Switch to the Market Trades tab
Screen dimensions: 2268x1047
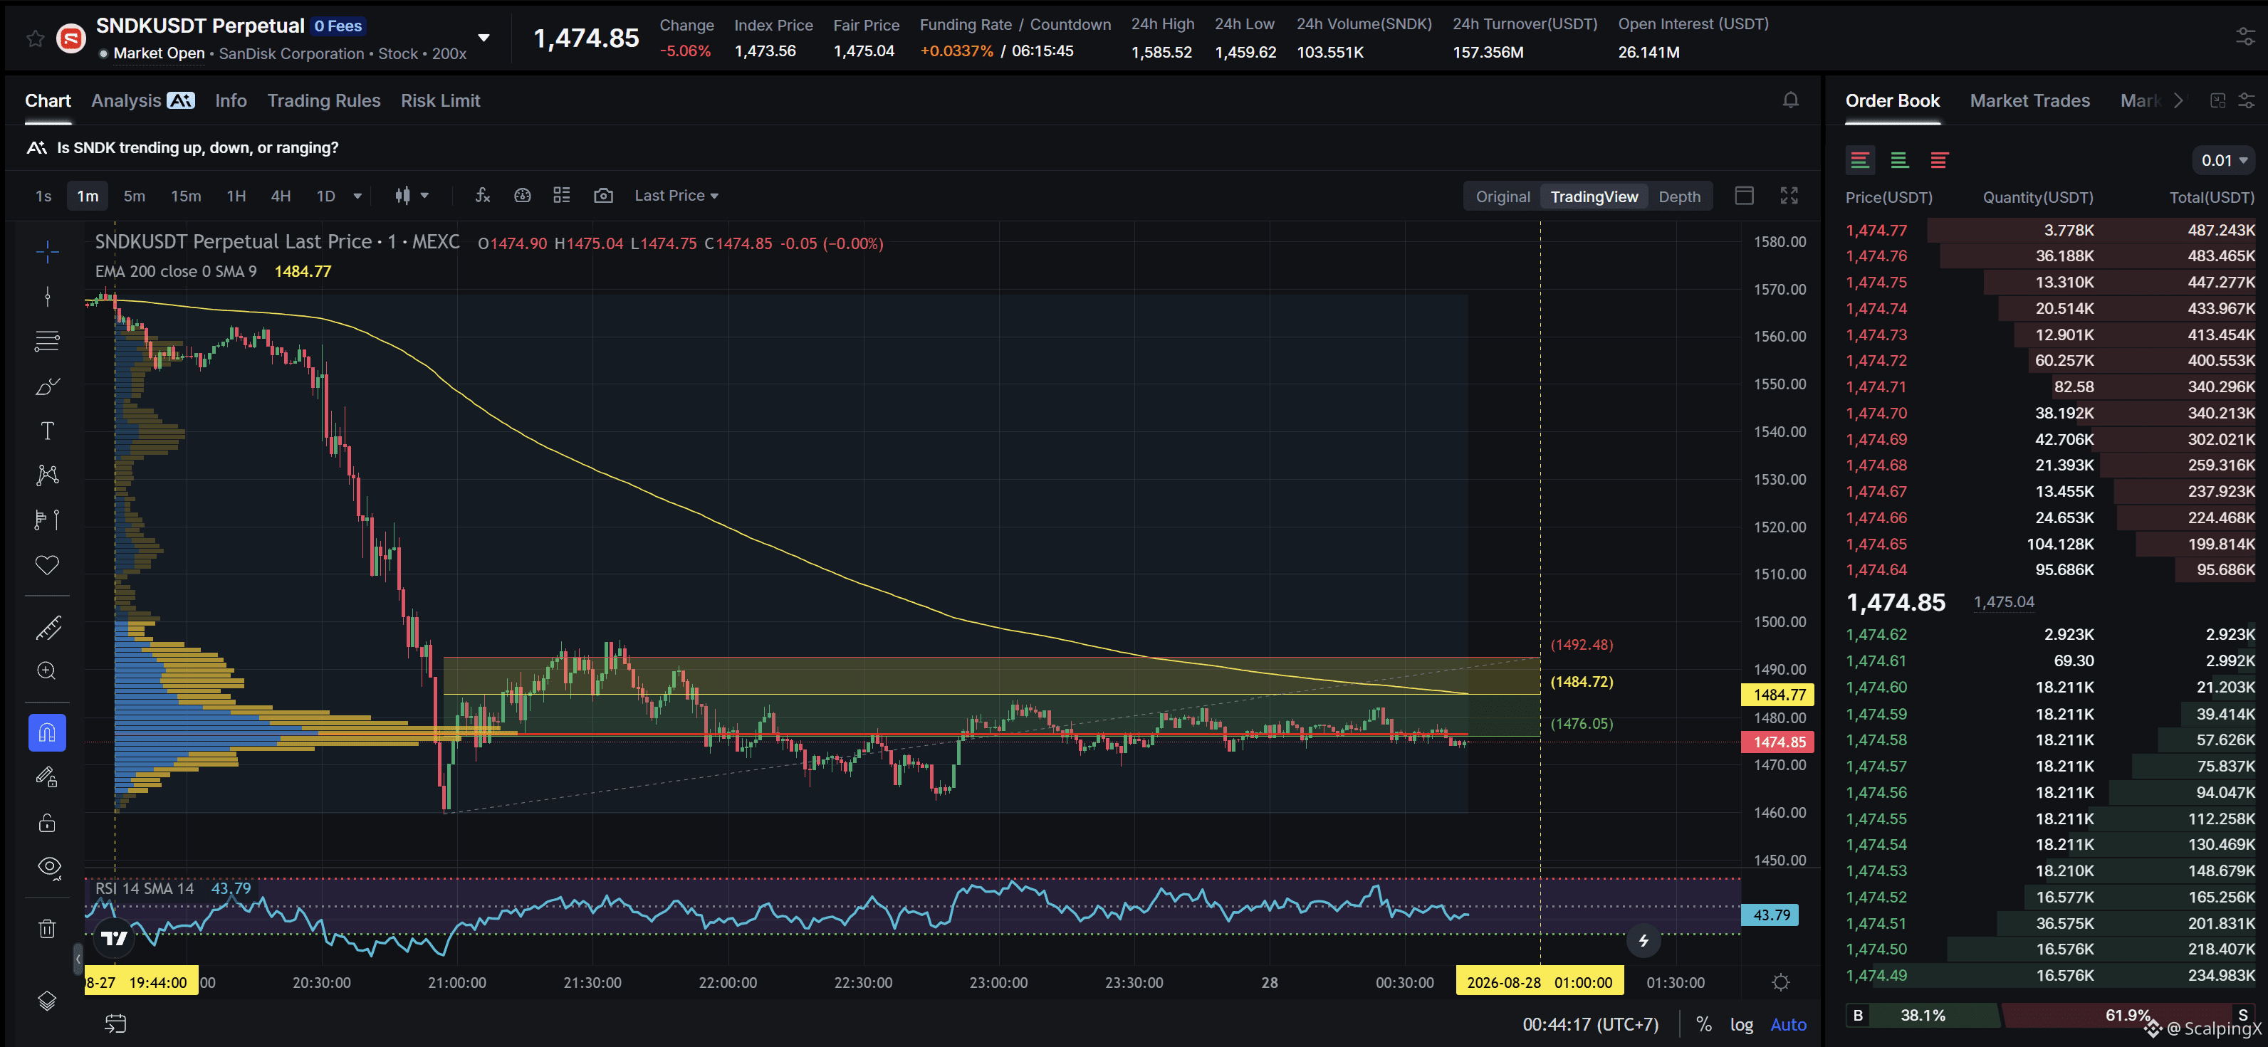pos(2029,100)
